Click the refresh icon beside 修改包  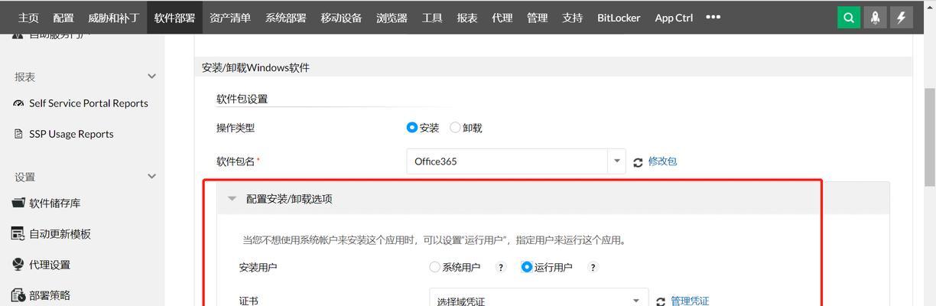638,162
